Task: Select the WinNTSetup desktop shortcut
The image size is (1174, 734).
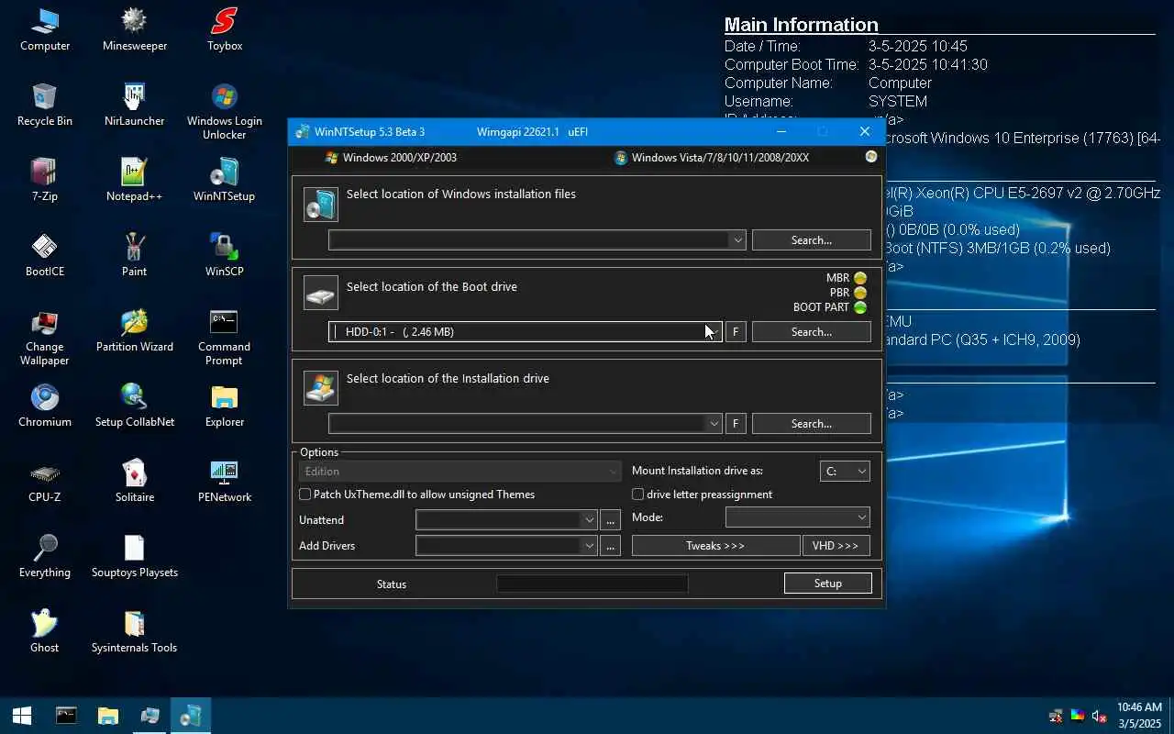Action: [224, 180]
